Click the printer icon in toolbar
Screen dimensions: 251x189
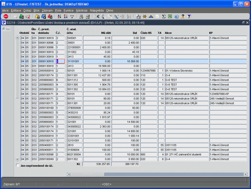81,16
